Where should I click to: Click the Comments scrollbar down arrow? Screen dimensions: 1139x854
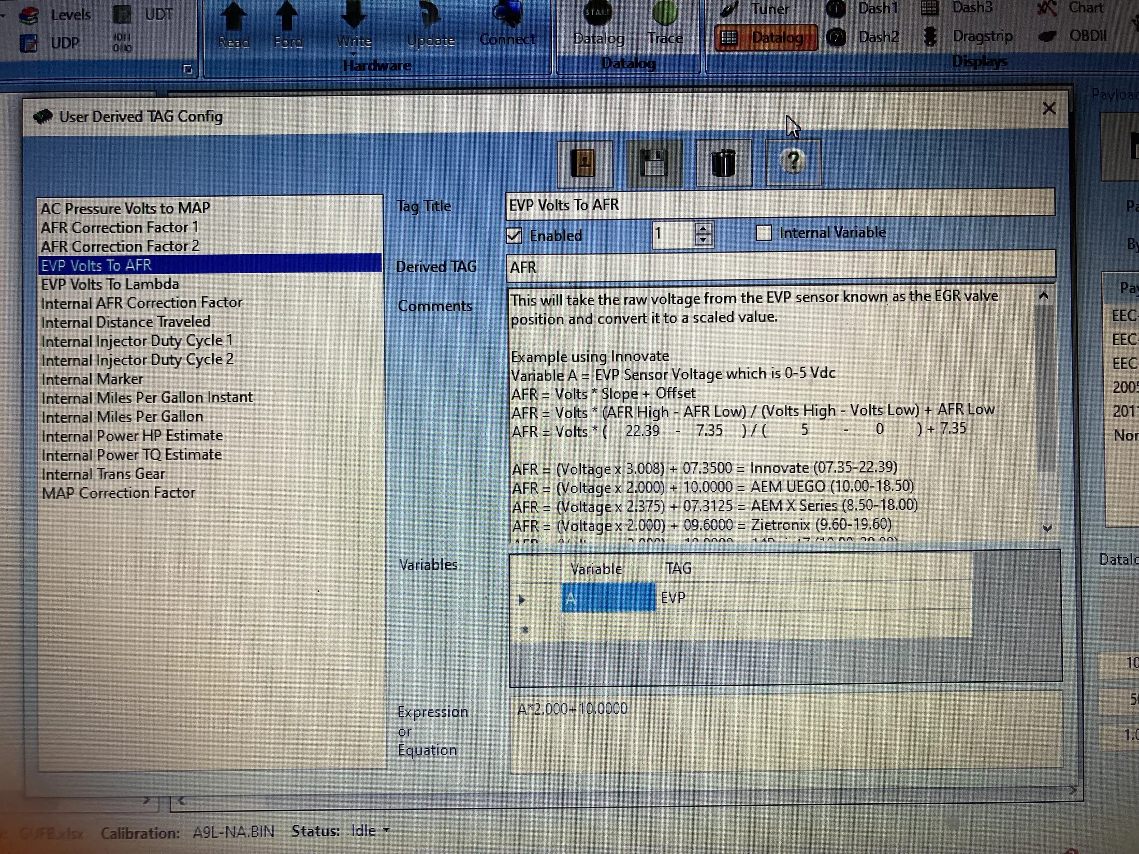tap(1047, 528)
